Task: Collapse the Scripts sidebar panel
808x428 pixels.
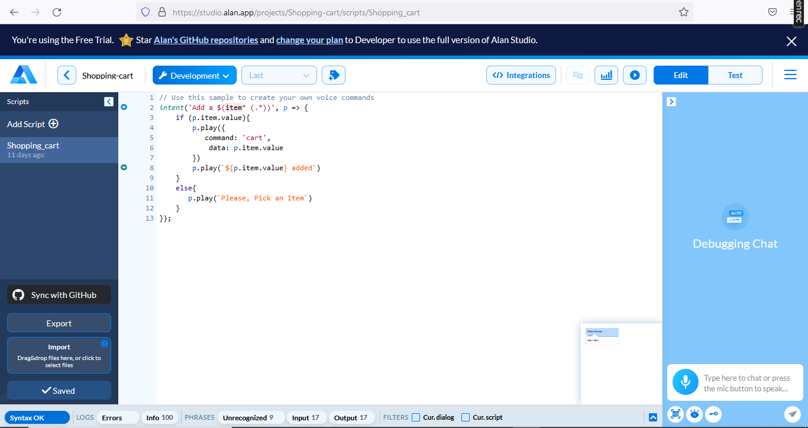Action: pos(108,102)
